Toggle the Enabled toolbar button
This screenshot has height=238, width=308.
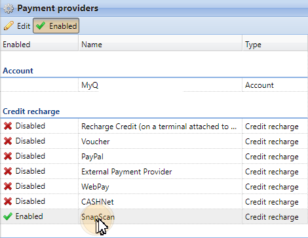56,26
